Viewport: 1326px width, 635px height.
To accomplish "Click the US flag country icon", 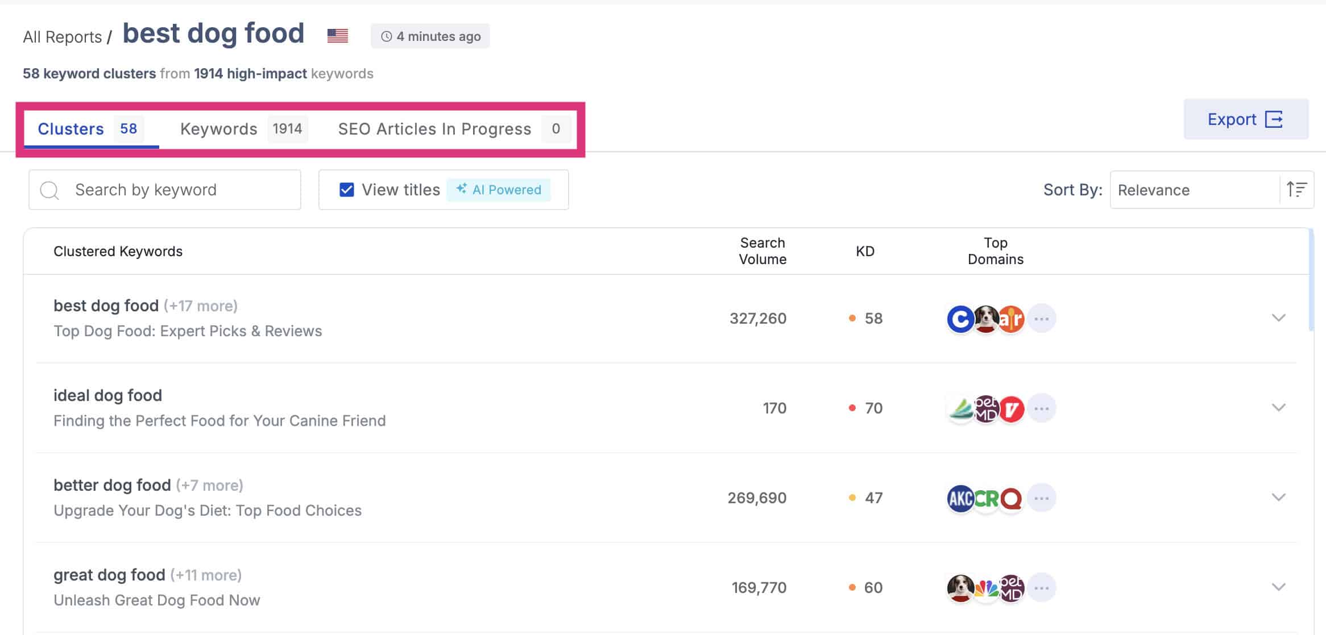I will tap(338, 36).
